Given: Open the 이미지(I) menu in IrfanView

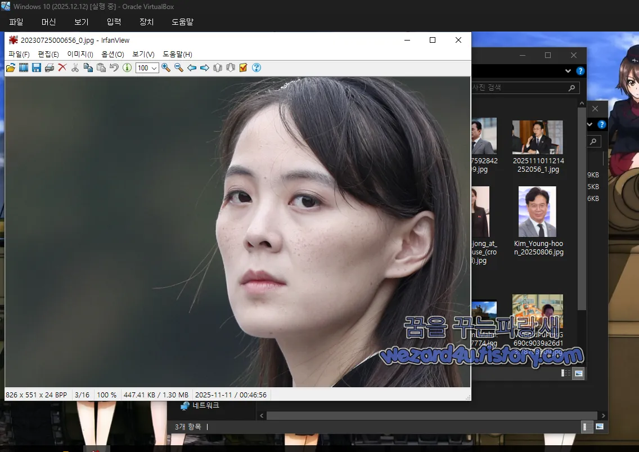Looking at the screenshot, I should point(80,54).
